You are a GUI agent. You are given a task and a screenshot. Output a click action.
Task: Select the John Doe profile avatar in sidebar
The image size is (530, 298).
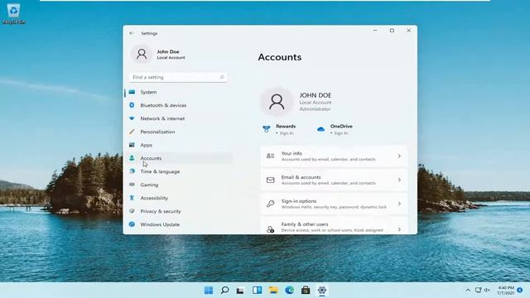142,54
